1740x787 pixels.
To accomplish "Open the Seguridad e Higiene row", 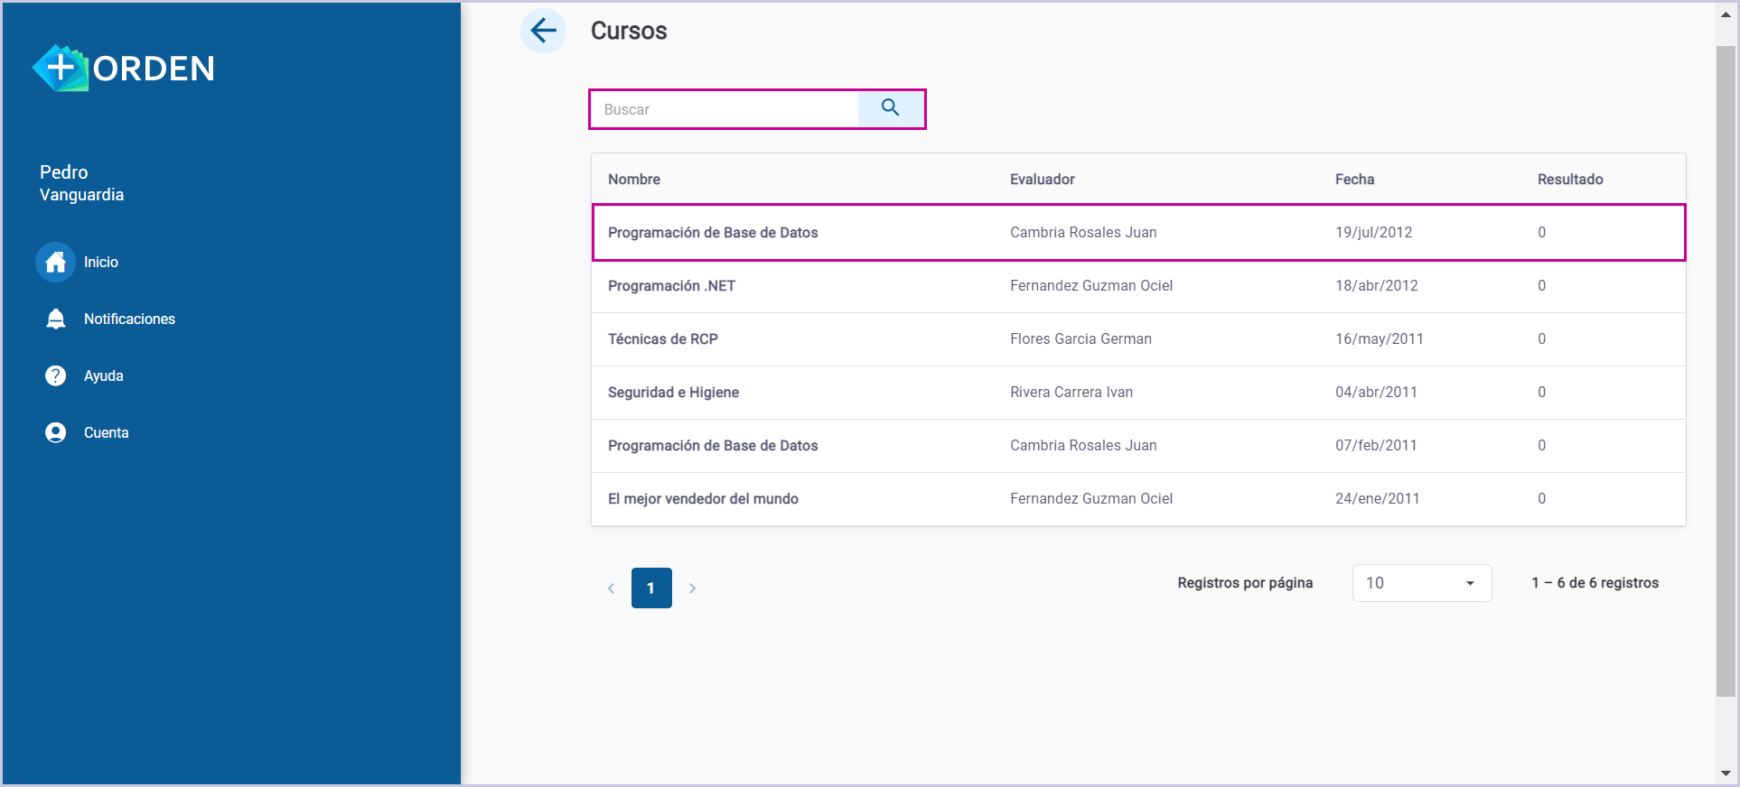I will coord(673,393).
